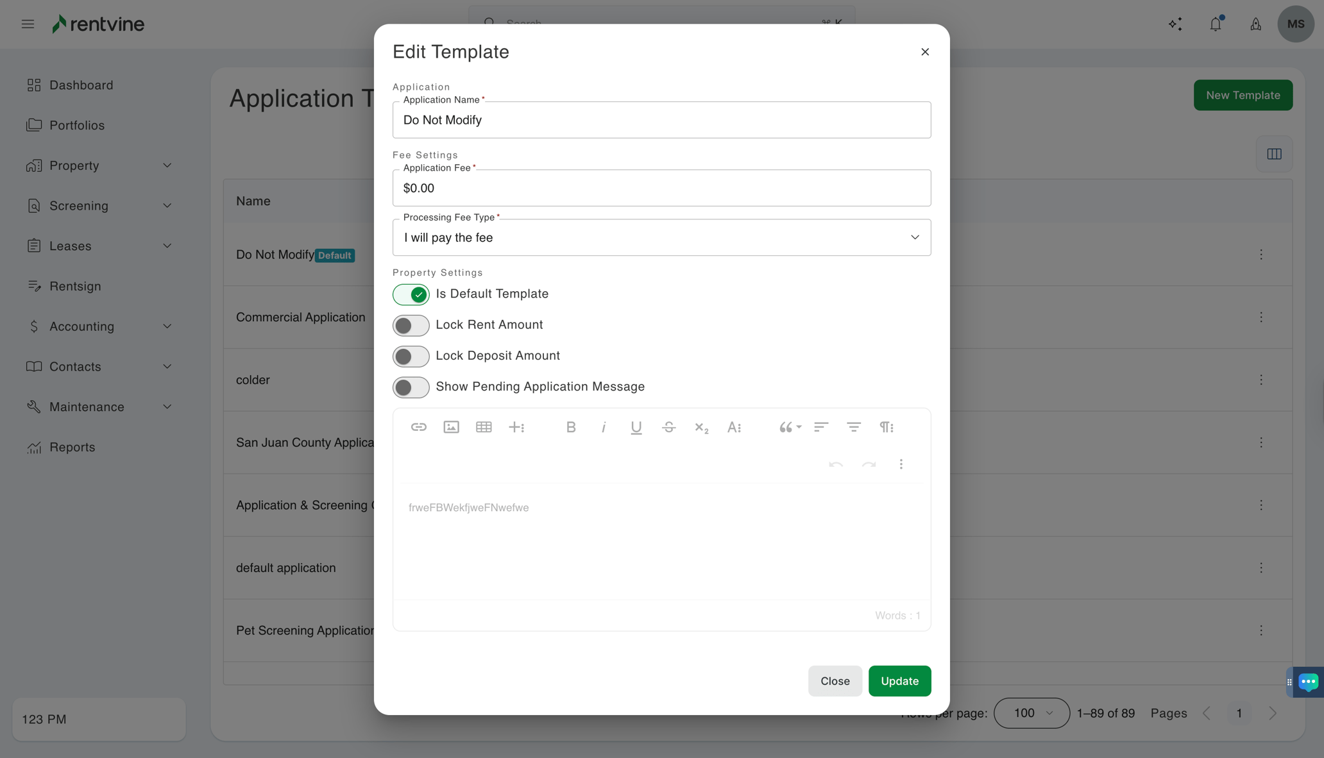Apply bold formatting in the editor

coord(571,426)
